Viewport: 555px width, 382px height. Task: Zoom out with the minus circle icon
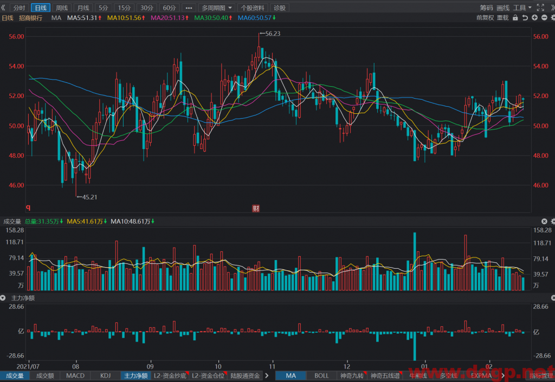point(544,18)
